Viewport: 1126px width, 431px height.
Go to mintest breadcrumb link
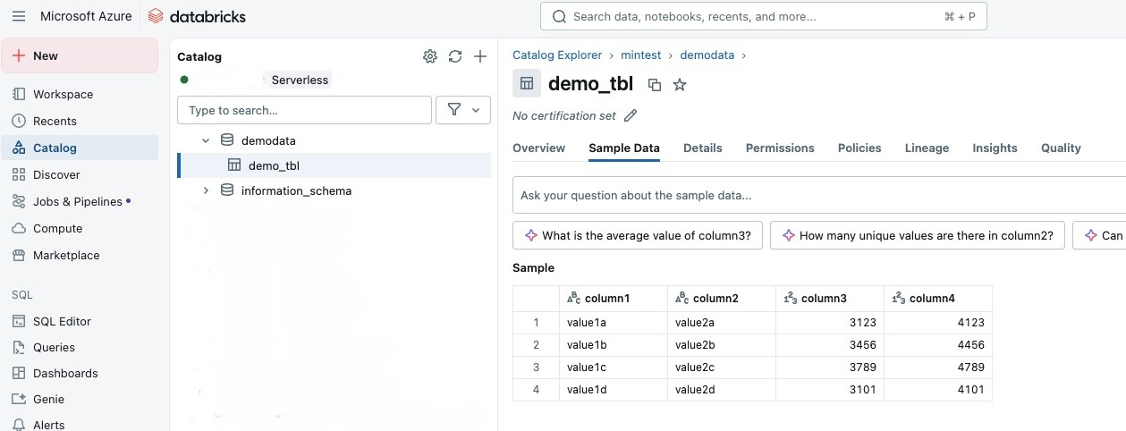click(640, 55)
